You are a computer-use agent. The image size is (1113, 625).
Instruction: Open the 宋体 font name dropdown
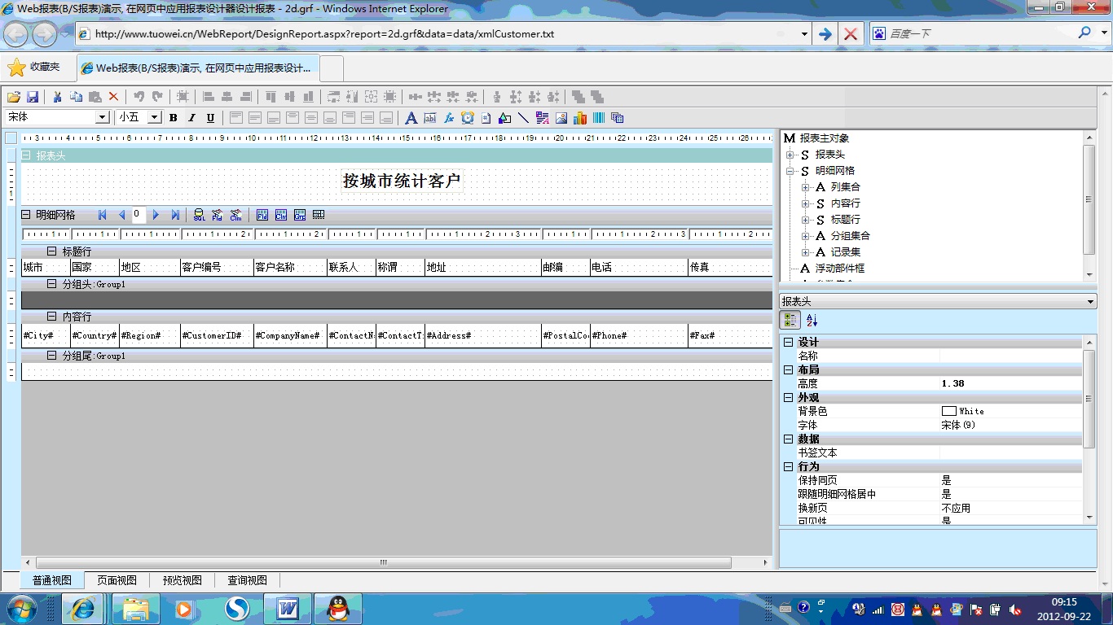(103, 118)
